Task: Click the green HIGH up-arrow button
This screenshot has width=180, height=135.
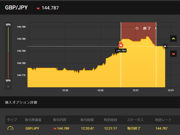Action: pyautogui.click(x=173, y=39)
